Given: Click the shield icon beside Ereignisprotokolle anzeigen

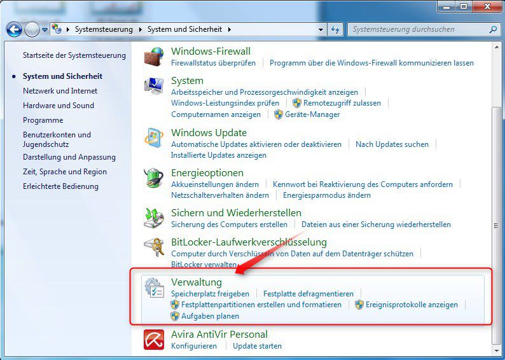Looking at the screenshot, I should [x=359, y=305].
